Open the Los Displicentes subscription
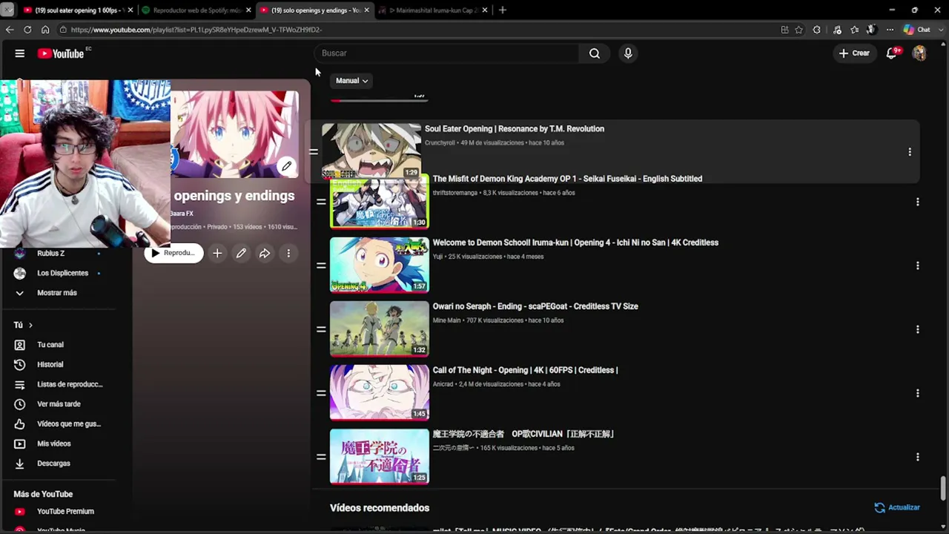Viewport: 949px width, 534px height. click(x=62, y=273)
